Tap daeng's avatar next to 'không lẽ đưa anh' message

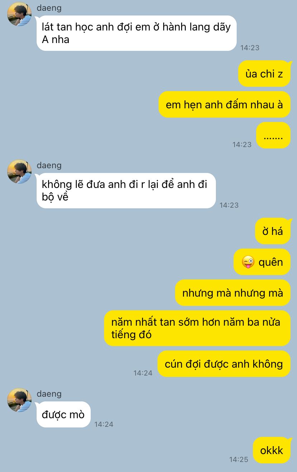[x=19, y=172]
